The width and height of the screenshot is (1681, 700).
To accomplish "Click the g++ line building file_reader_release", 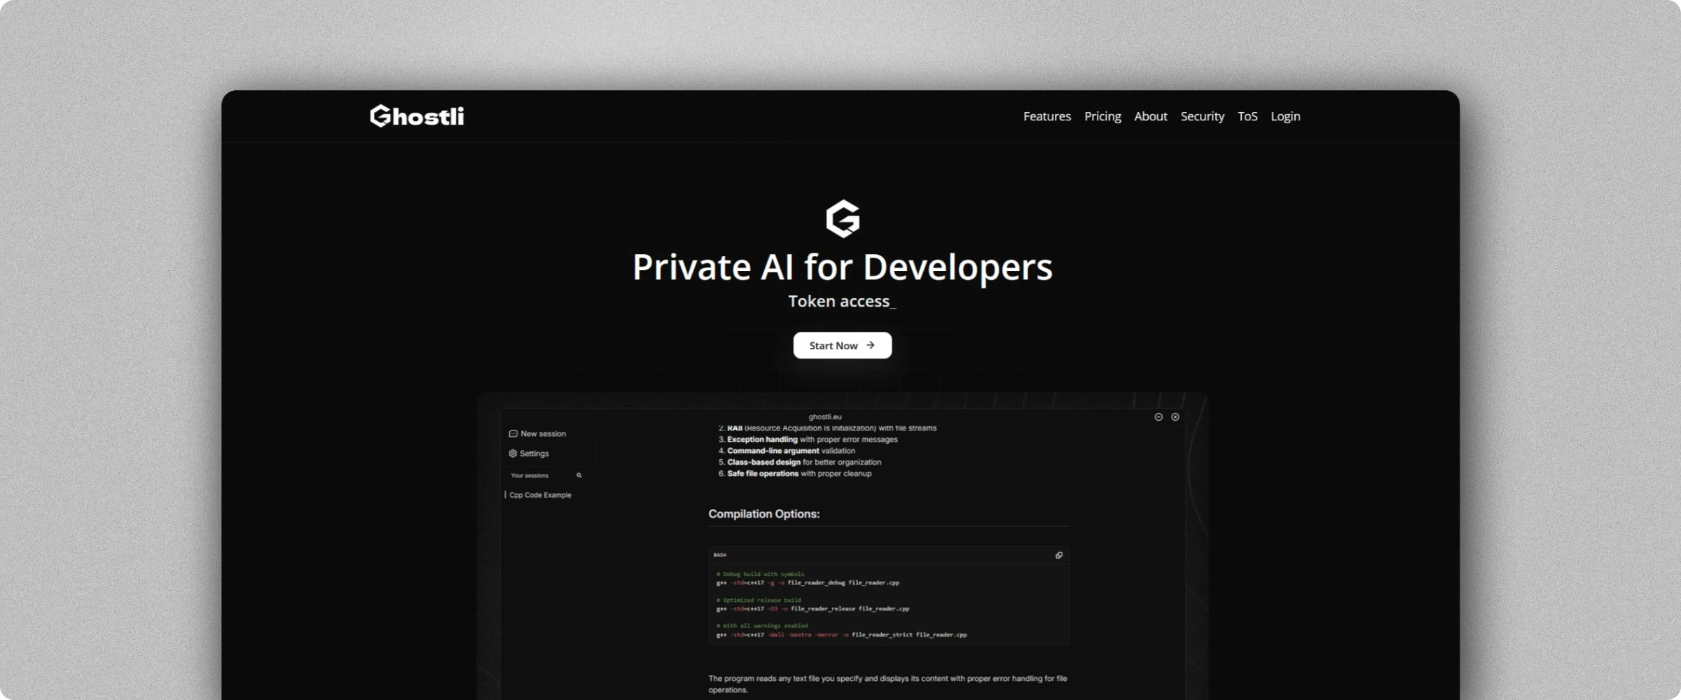I will pyautogui.click(x=812, y=609).
